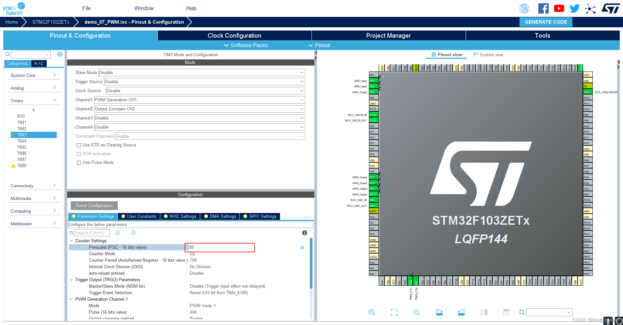Open the Slave Mode dropdown

202,72
